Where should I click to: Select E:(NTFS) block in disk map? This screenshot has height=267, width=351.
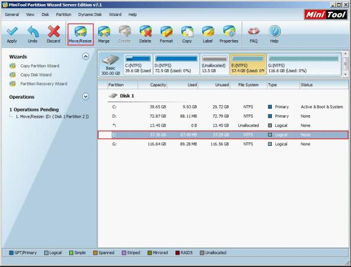coord(248,64)
